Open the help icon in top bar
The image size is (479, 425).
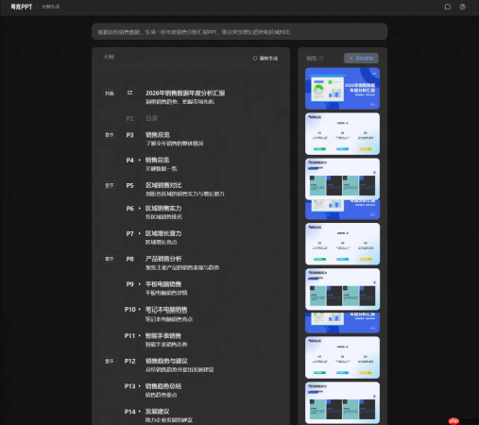[x=462, y=7]
